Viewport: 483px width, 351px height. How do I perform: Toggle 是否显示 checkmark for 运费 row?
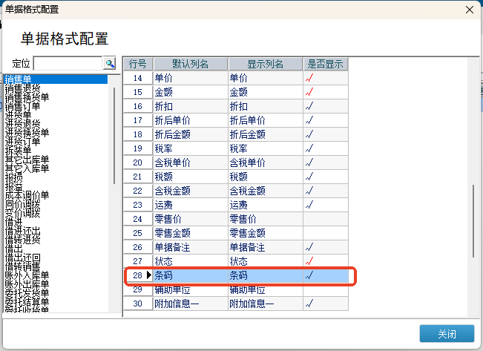click(323, 205)
